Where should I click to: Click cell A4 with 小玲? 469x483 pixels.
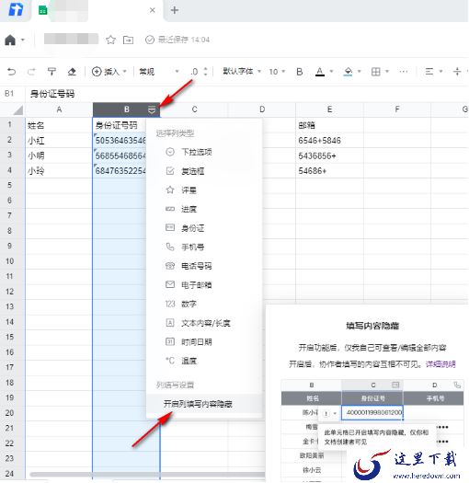[x=59, y=171]
